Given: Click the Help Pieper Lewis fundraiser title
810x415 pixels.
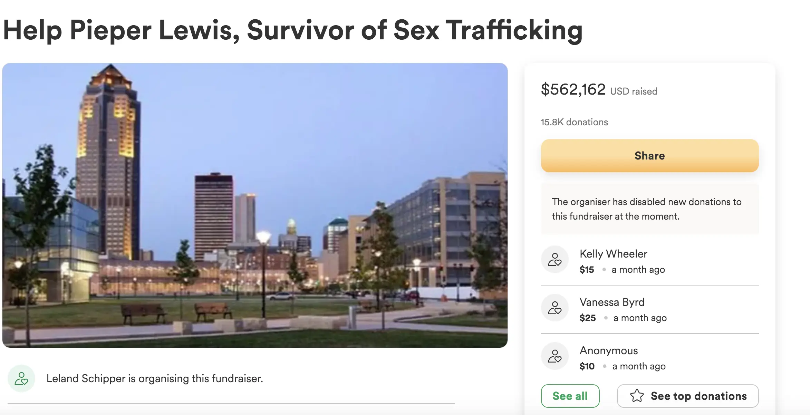Looking at the screenshot, I should [x=293, y=30].
